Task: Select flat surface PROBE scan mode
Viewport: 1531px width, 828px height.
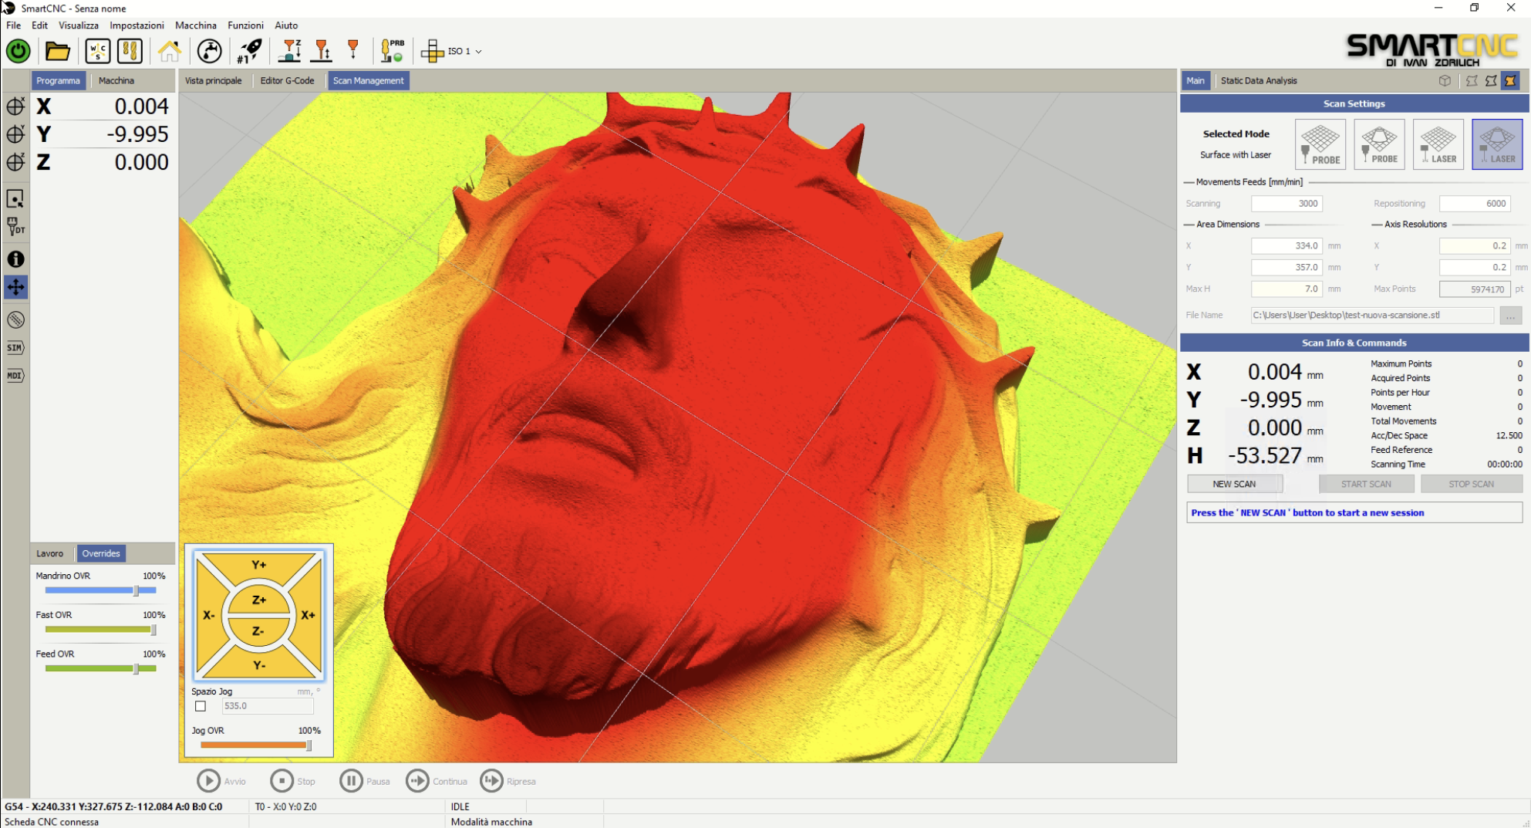Action: pyautogui.click(x=1320, y=144)
